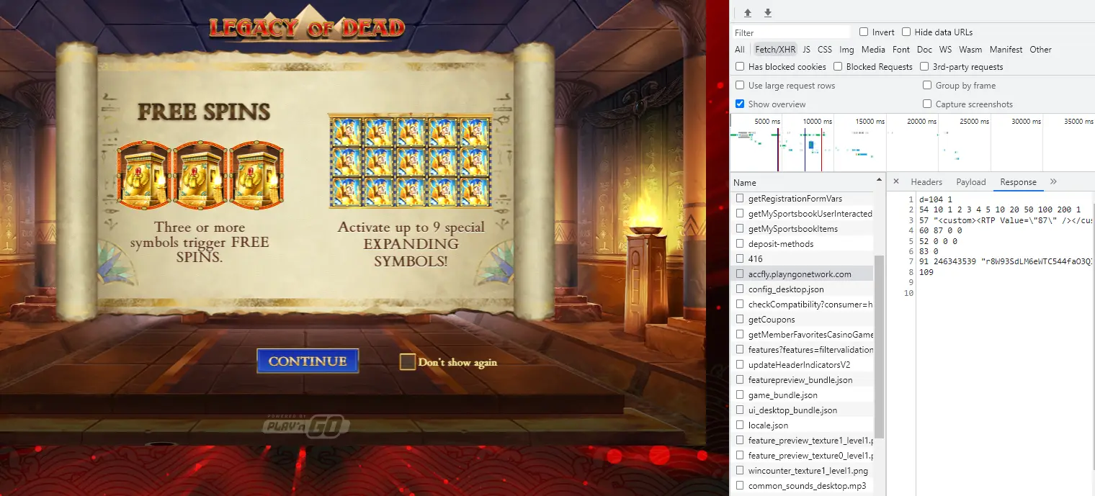
Task: Select the wincounter_texture1_level1.png request
Action: 802,471
